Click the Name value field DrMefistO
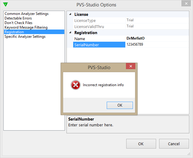The width and height of the screenshot is (193, 158). [135, 39]
